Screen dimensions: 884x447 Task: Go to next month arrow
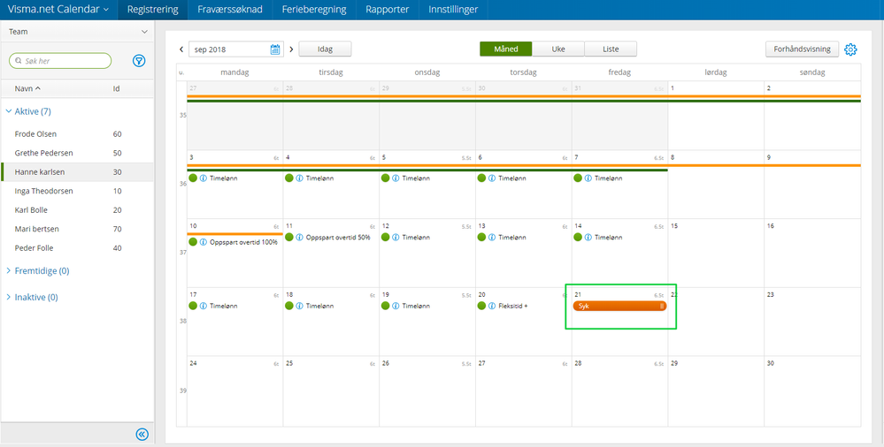pos(291,49)
